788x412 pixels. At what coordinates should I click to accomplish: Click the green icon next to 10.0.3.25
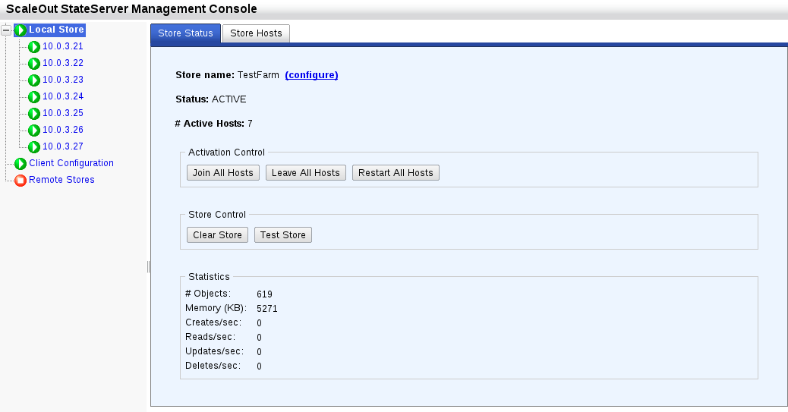[x=34, y=114]
